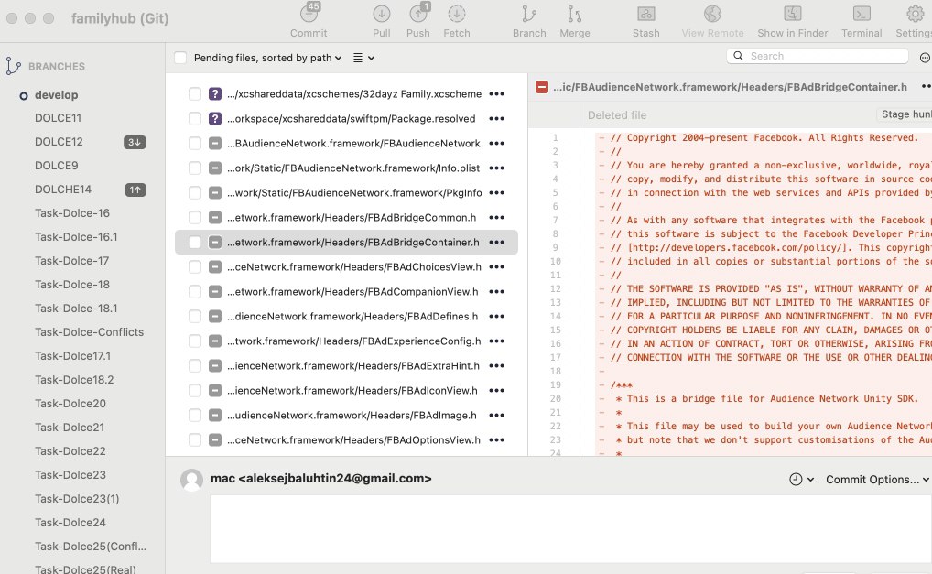Open the Commit Options dropdown
The height and width of the screenshot is (574, 932).
(877, 480)
